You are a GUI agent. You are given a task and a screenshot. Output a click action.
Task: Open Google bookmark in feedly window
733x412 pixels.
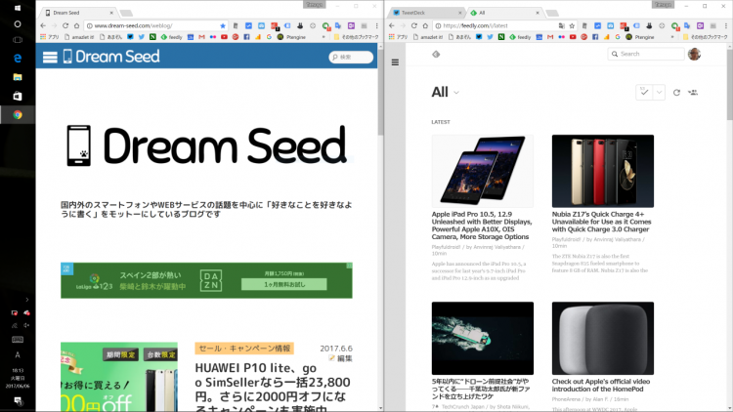coord(618,37)
